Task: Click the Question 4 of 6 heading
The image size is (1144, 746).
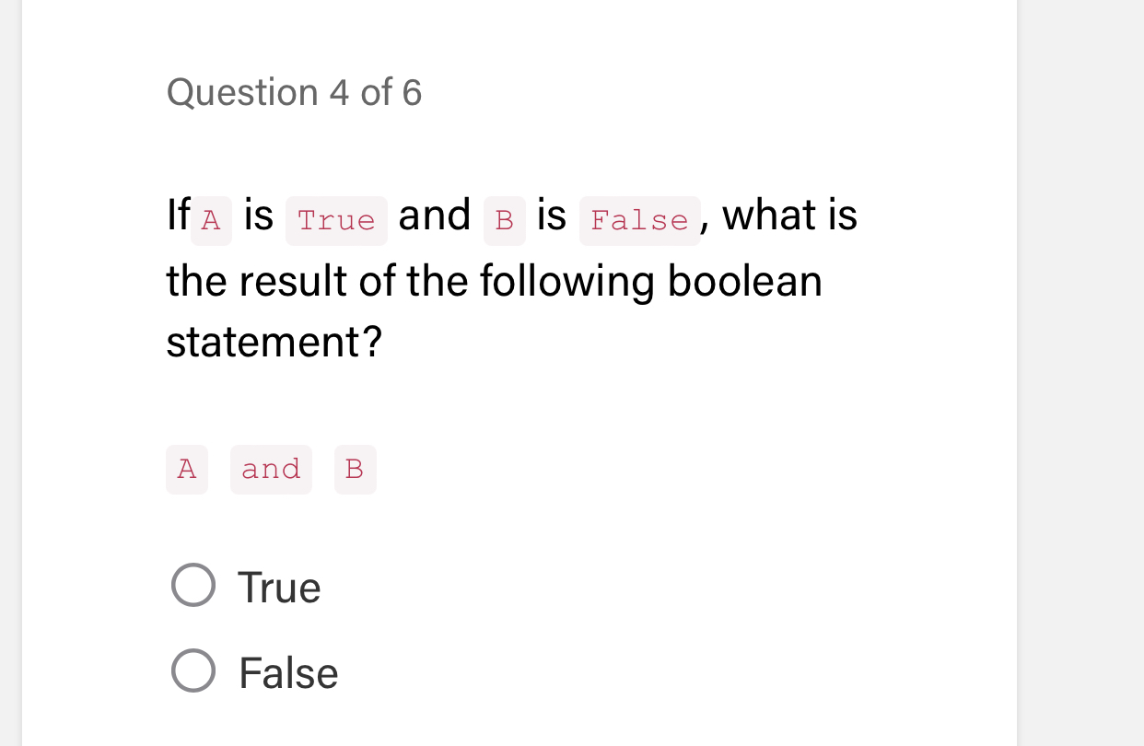Action: [x=294, y=92]
